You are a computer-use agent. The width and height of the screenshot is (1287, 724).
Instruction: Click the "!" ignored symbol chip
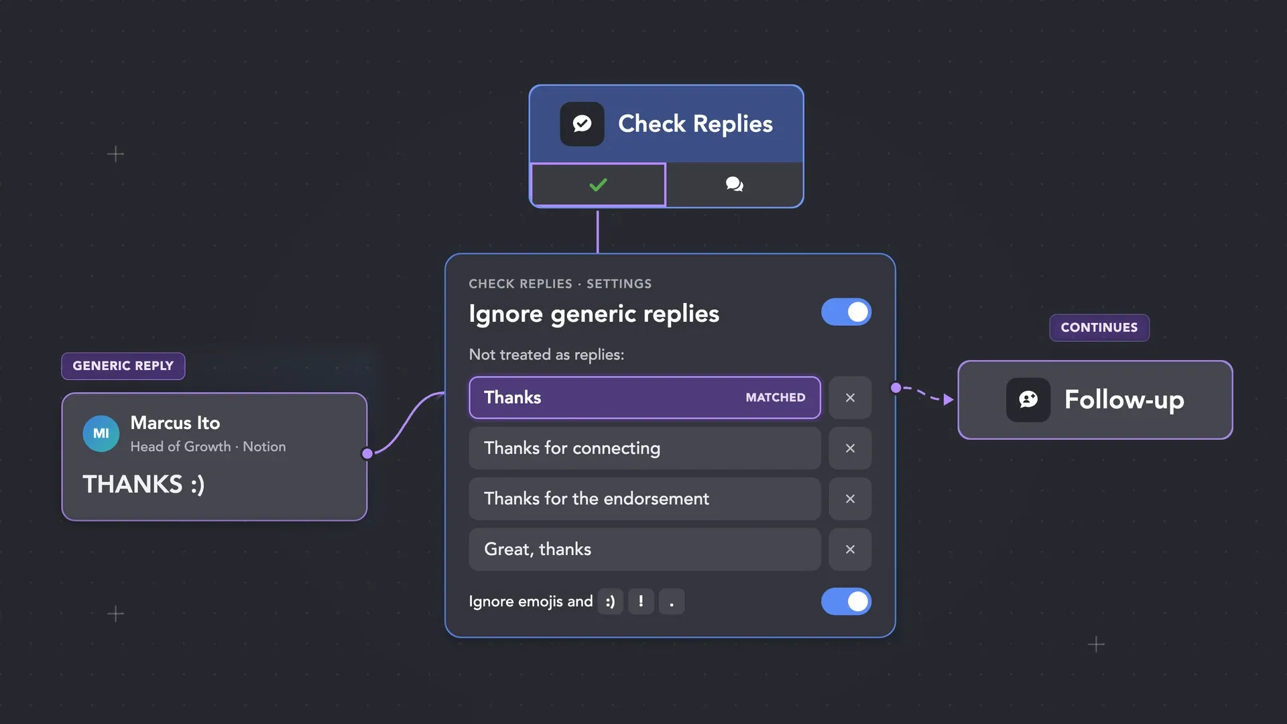tap(641, 601)
